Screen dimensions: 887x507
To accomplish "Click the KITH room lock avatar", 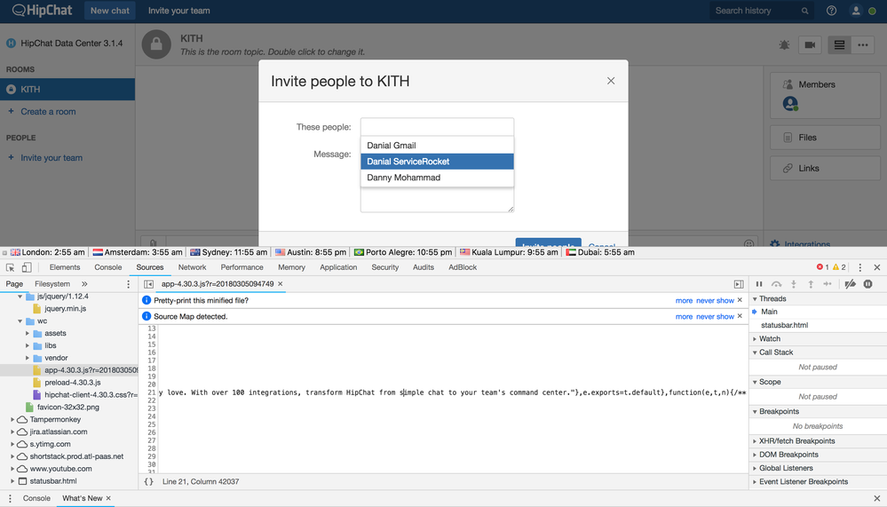I will (x=156, y=44).
